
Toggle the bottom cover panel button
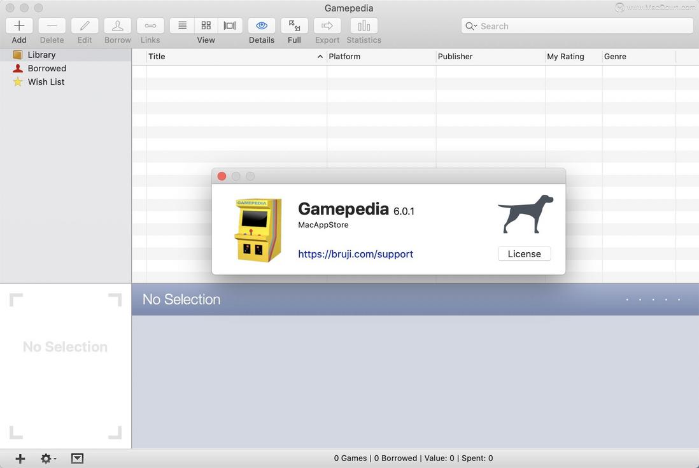[x=77, y=458]
